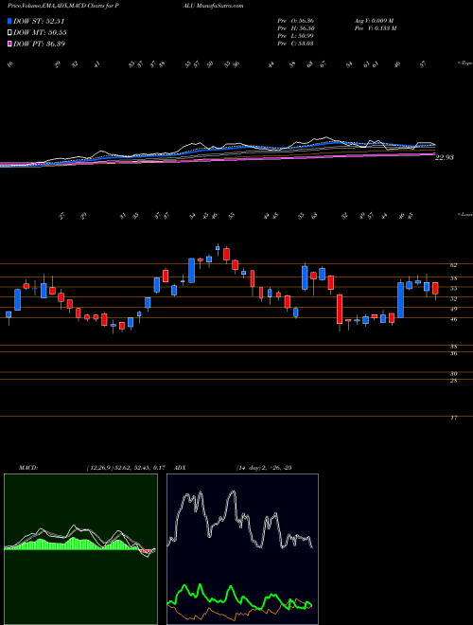The image size is (473, 625).
Task: Click the 52 price level label
Action: pyautogui.click(x=454, y=298)
